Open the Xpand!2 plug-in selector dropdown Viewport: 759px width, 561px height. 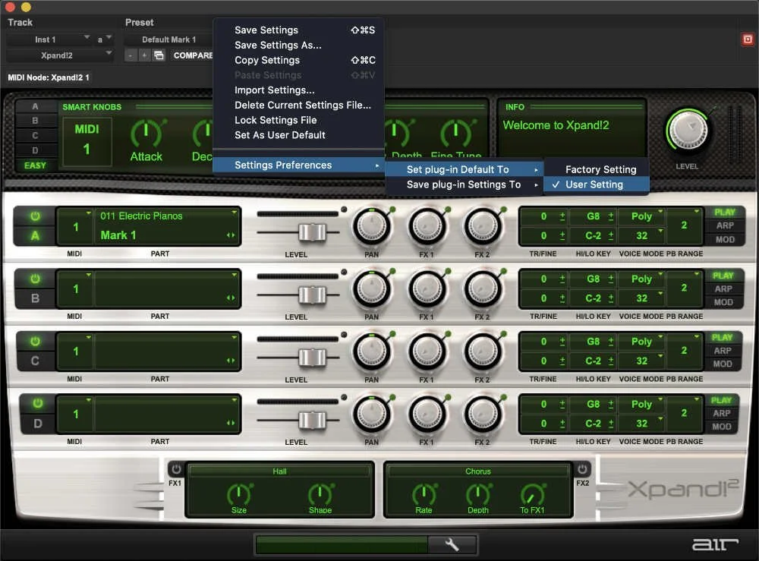click(60, 55)
